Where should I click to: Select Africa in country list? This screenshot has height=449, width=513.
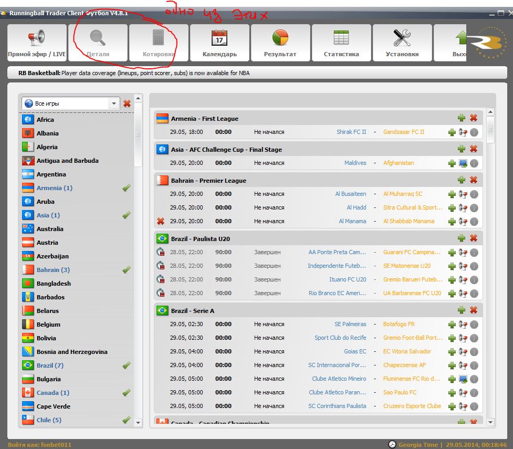[x=77, y=119]
